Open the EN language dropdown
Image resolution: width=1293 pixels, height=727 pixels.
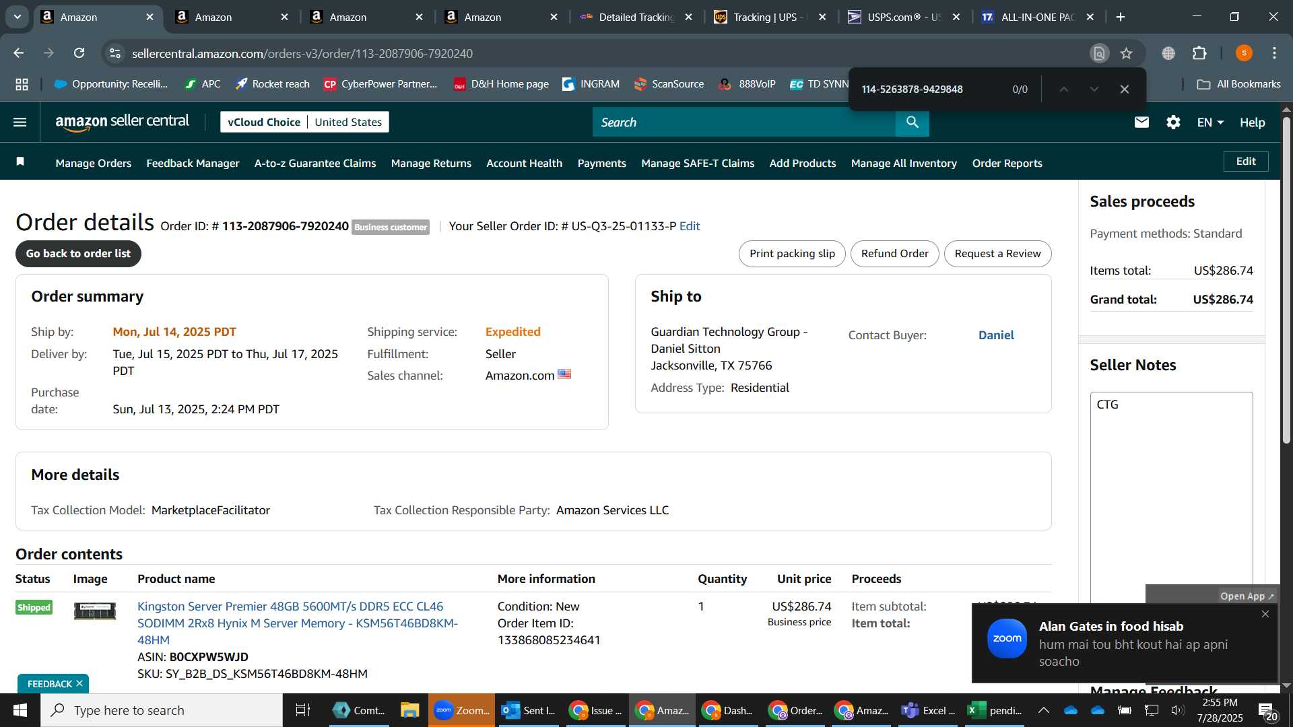(x=1210, y=122)
